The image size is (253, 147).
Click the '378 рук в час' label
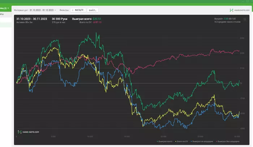point(59,22)
